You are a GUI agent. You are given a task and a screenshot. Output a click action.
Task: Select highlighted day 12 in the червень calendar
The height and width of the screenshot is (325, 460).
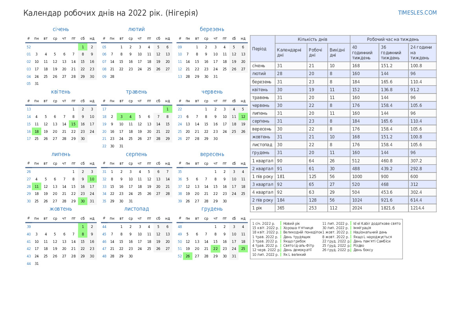(243, 117)
